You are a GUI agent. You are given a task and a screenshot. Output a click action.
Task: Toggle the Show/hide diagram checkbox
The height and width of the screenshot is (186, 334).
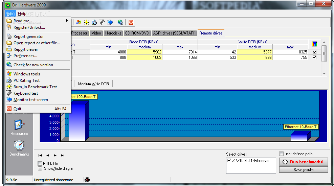click(40, 168)
